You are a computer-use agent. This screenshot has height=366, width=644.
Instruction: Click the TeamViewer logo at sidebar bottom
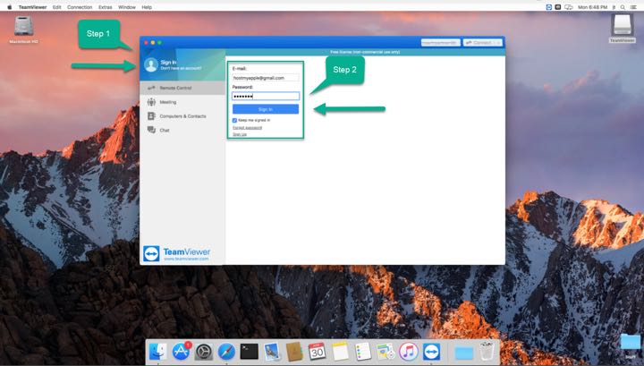click(176, 253)
